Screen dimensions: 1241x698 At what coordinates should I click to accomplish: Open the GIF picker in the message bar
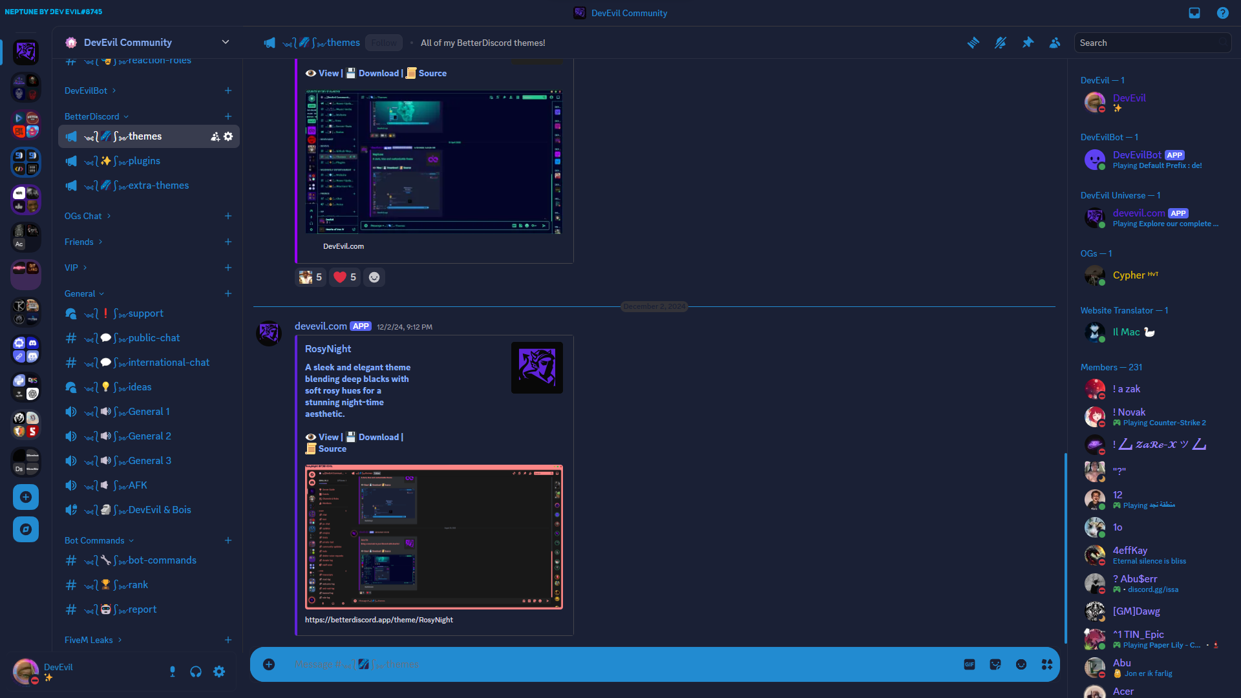pos(969,664)
